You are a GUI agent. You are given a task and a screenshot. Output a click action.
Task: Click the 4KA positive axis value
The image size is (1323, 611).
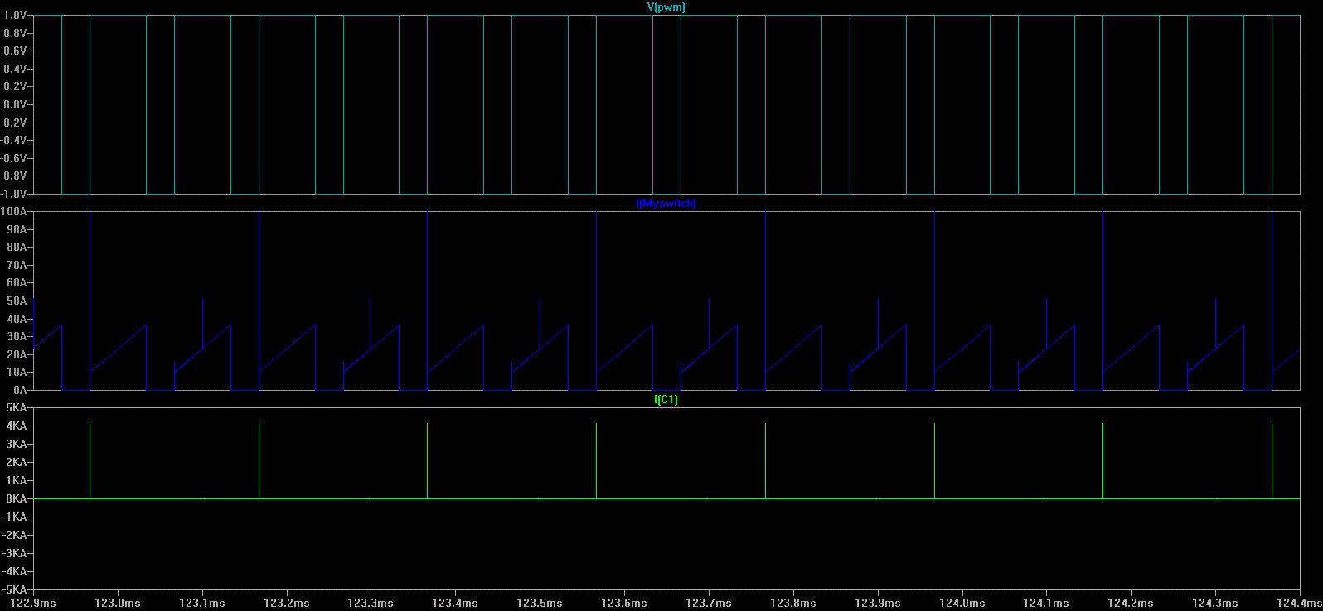point(16,426)
